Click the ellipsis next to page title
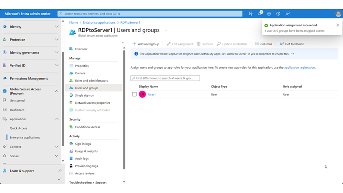 tap(167, 31)
